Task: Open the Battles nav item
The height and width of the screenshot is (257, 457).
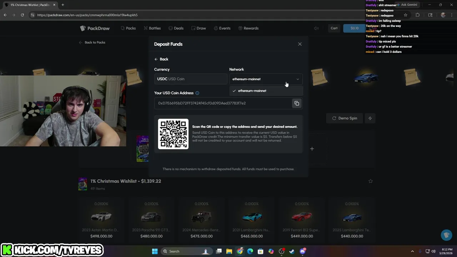Action: pos(152,28)
